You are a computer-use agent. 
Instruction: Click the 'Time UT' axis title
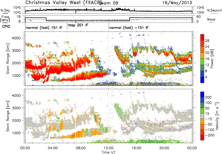pos(109,152)
